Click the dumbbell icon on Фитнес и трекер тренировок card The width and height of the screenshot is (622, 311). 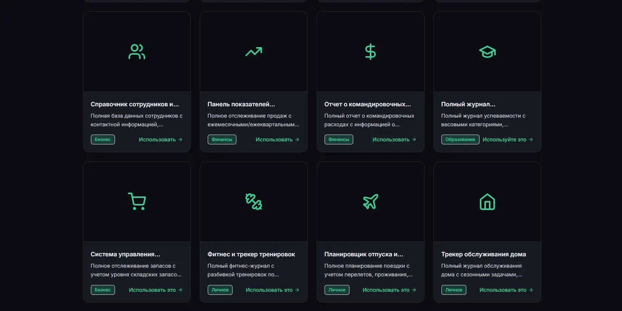tap(254, 202)
